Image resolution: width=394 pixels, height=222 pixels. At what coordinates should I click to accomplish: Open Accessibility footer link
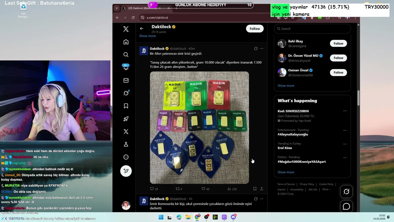297,190
